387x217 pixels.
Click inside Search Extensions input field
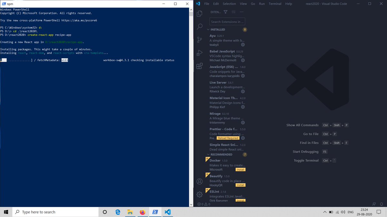227,22
